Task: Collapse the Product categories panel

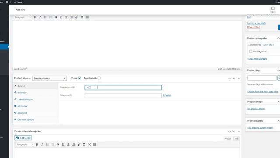Action: coord(278,38)
